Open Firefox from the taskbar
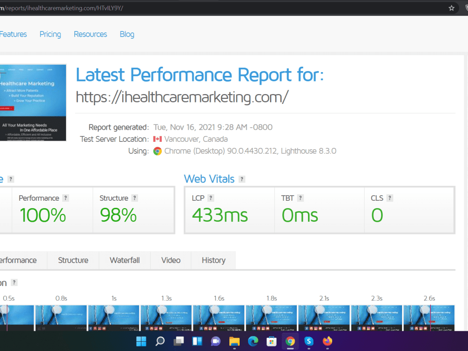The width and height of the screenshot is (468, 351). coord(328,341)
